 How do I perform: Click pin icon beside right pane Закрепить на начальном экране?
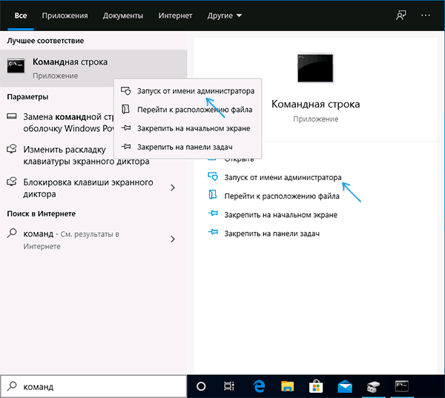click(213, 213)
